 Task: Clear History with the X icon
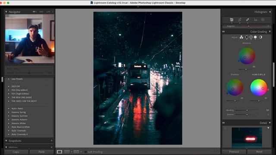point(52,147)
